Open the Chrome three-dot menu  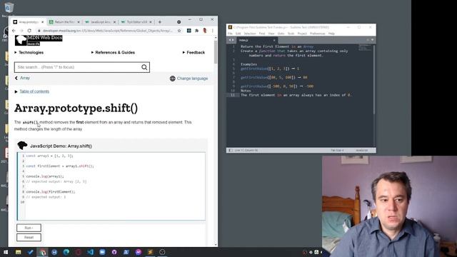click(x=213, y=31)
